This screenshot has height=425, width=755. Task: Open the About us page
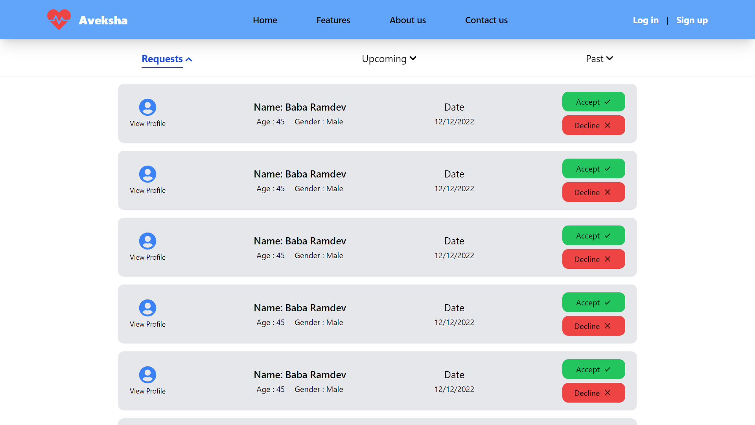tap(407, 20)
